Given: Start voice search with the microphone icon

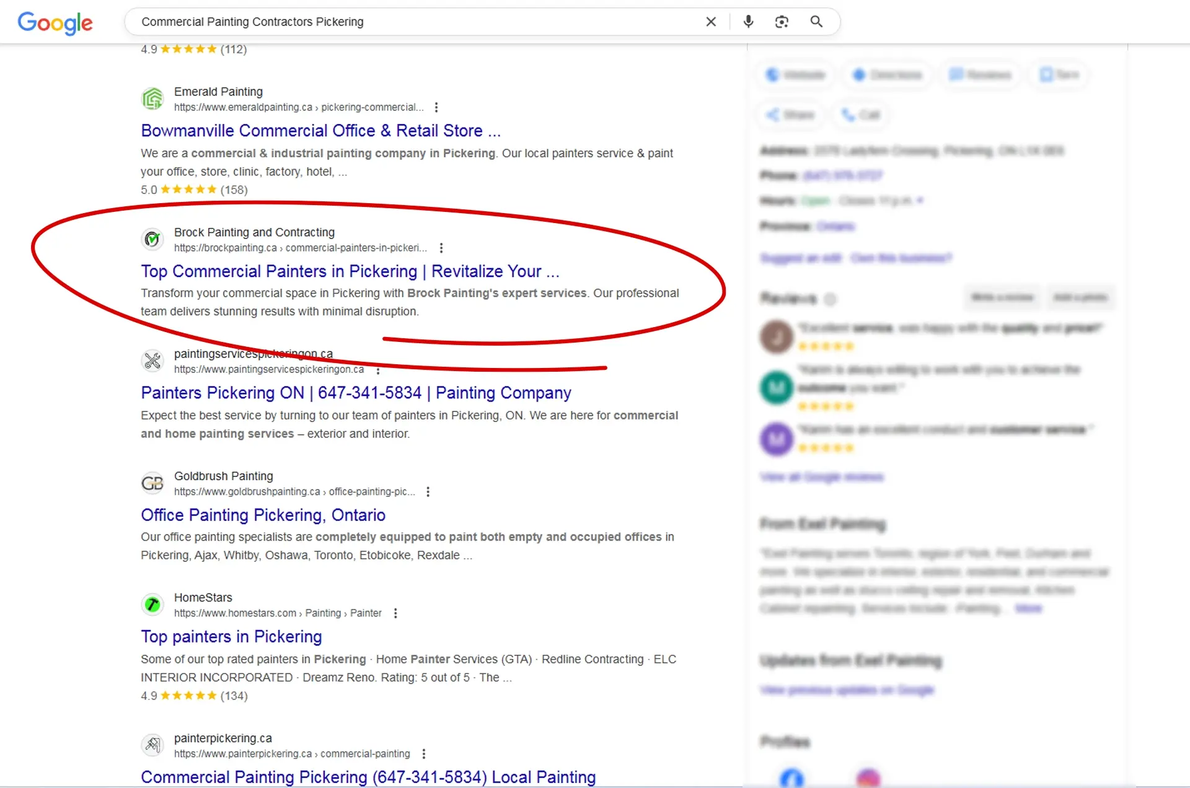Looking at the screenshot, I should coord(748,22).
